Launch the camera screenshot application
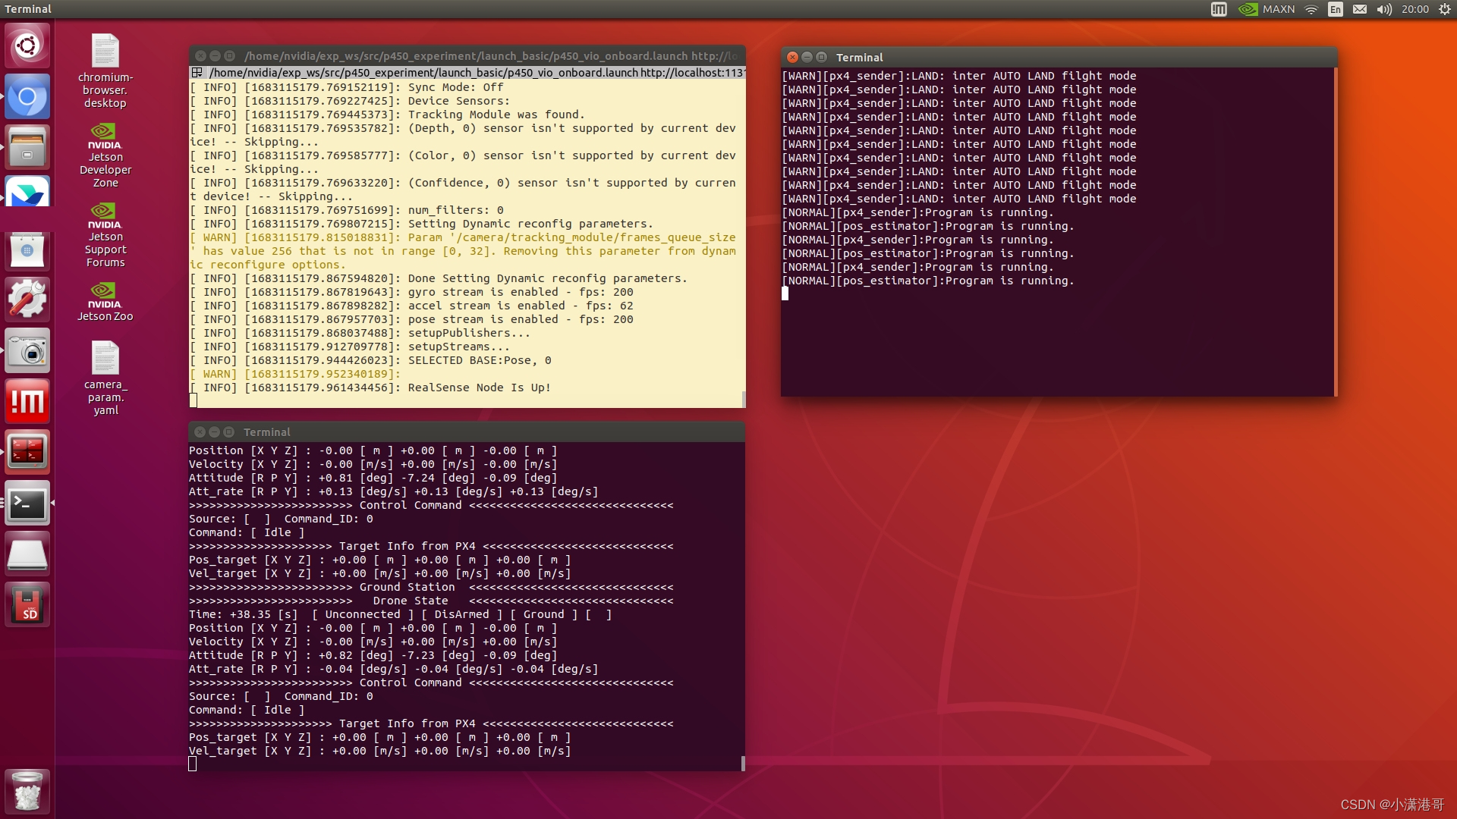Viewport: 1457px width, 819px height. coord(27,350)
